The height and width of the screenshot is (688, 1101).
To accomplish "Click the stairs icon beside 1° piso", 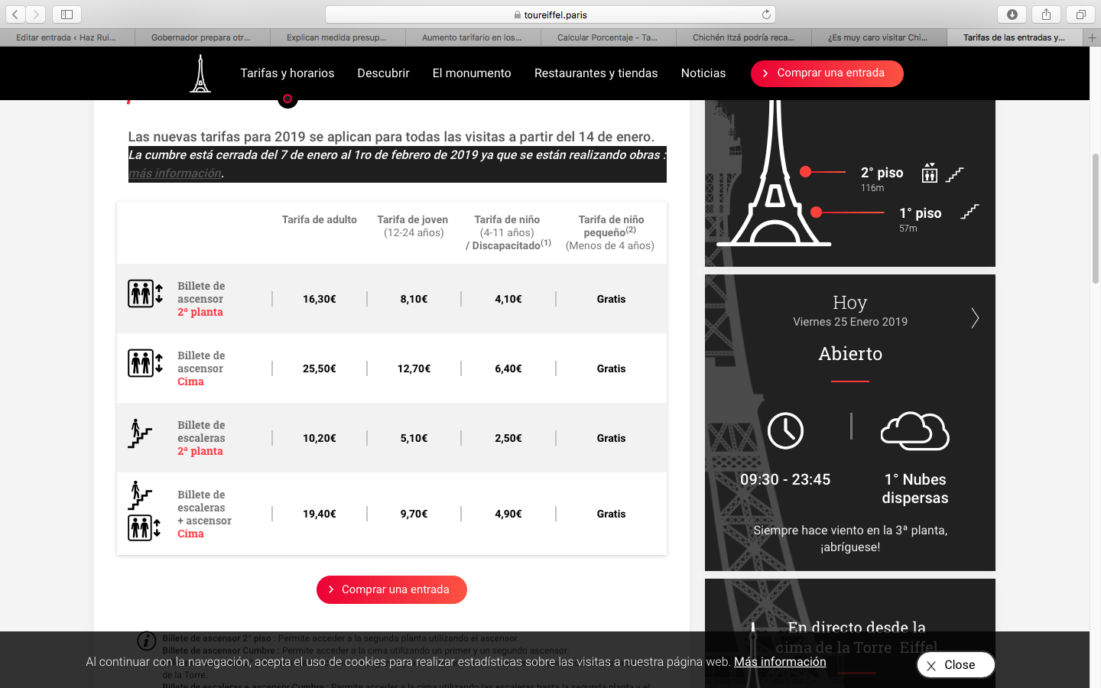I will click(969, 212).
